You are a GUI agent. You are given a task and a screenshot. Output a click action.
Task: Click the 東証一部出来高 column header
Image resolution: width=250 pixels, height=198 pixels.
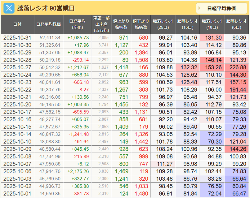101,24
